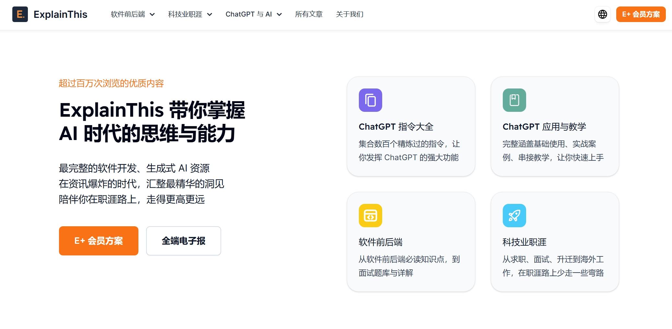This screenshot has width=672, height=329.
Task: Click the text 最完整的软件开发、生成式 AI 资源
Action: click(134, 168)
